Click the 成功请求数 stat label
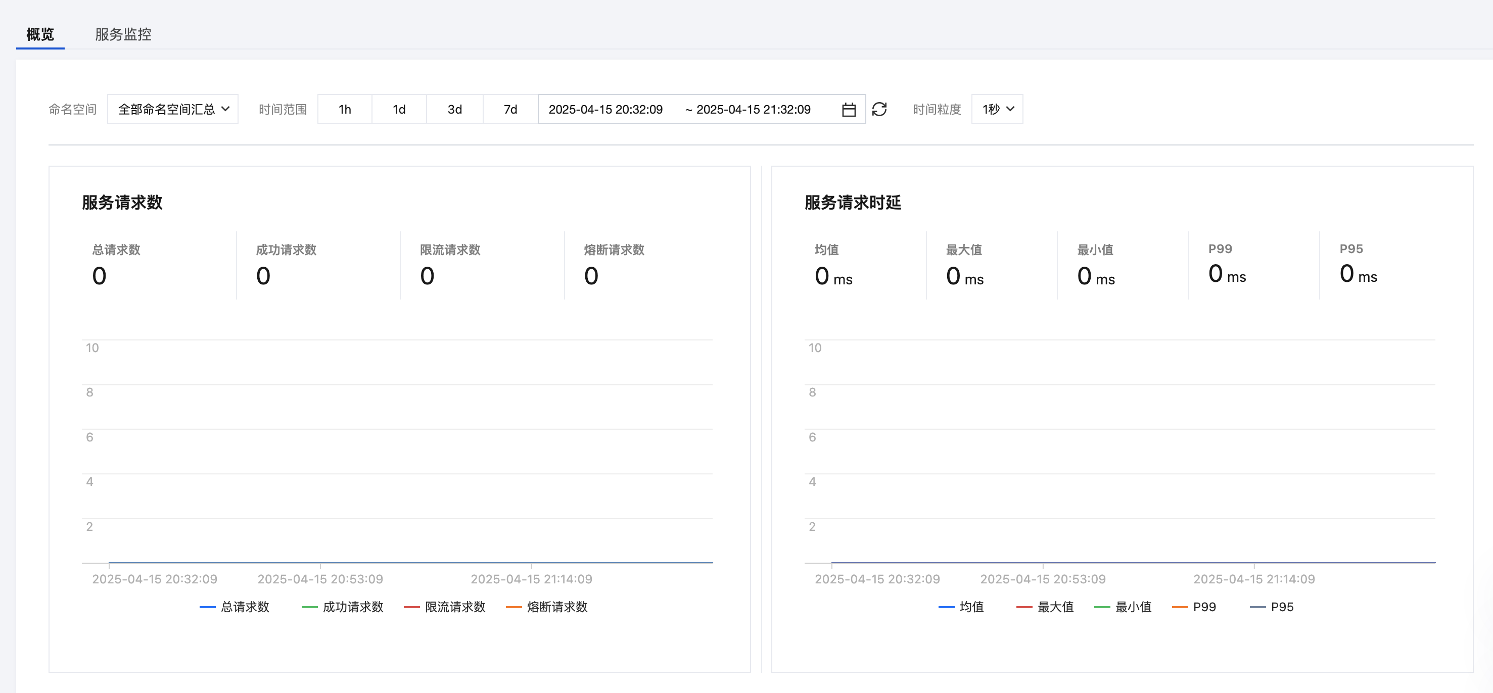The height and width of the screenshot is (693, 1493). pyautogui.click(x=286, y=250)
